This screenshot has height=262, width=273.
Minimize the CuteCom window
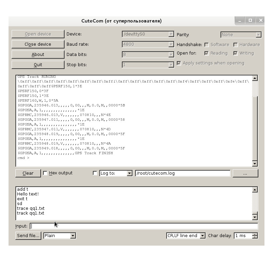click(x=240, y=21)
